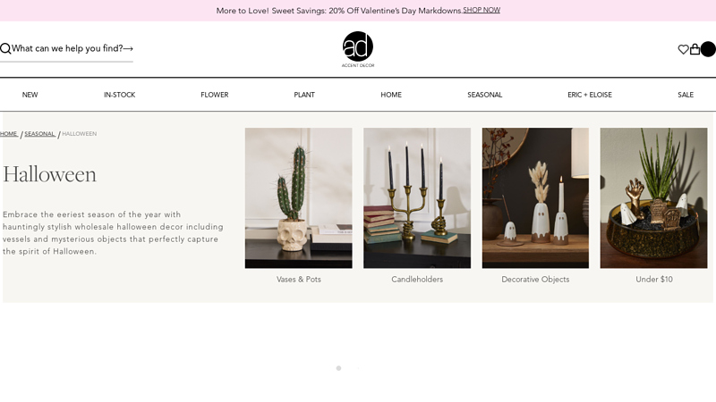Image resolution: width=716 pixels, height=402 pixels.
Task: Click the black account circle icon
Action: [x=708, y=49]
